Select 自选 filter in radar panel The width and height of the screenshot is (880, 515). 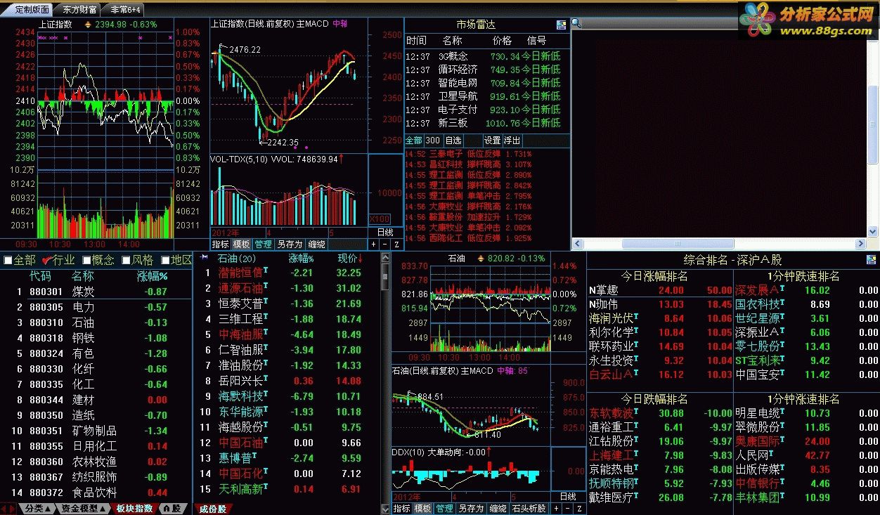tap(453, 141)
